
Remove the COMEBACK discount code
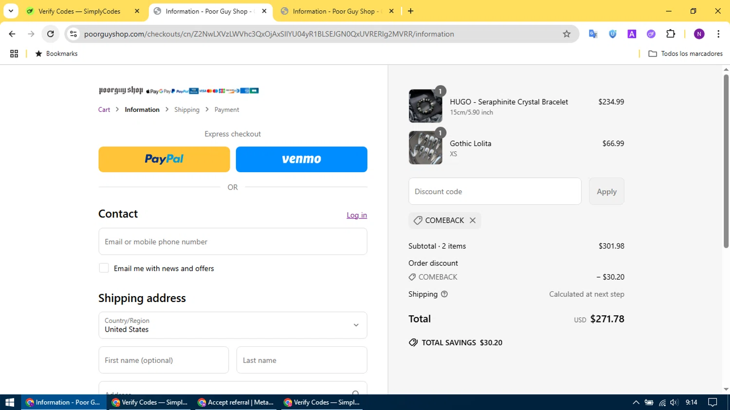(473, 220)
